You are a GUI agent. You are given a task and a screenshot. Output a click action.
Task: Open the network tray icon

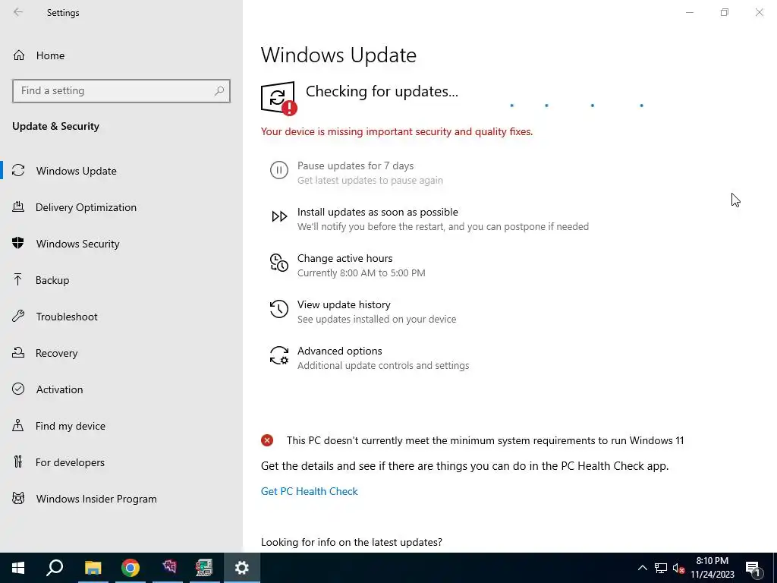click(661, 568)
